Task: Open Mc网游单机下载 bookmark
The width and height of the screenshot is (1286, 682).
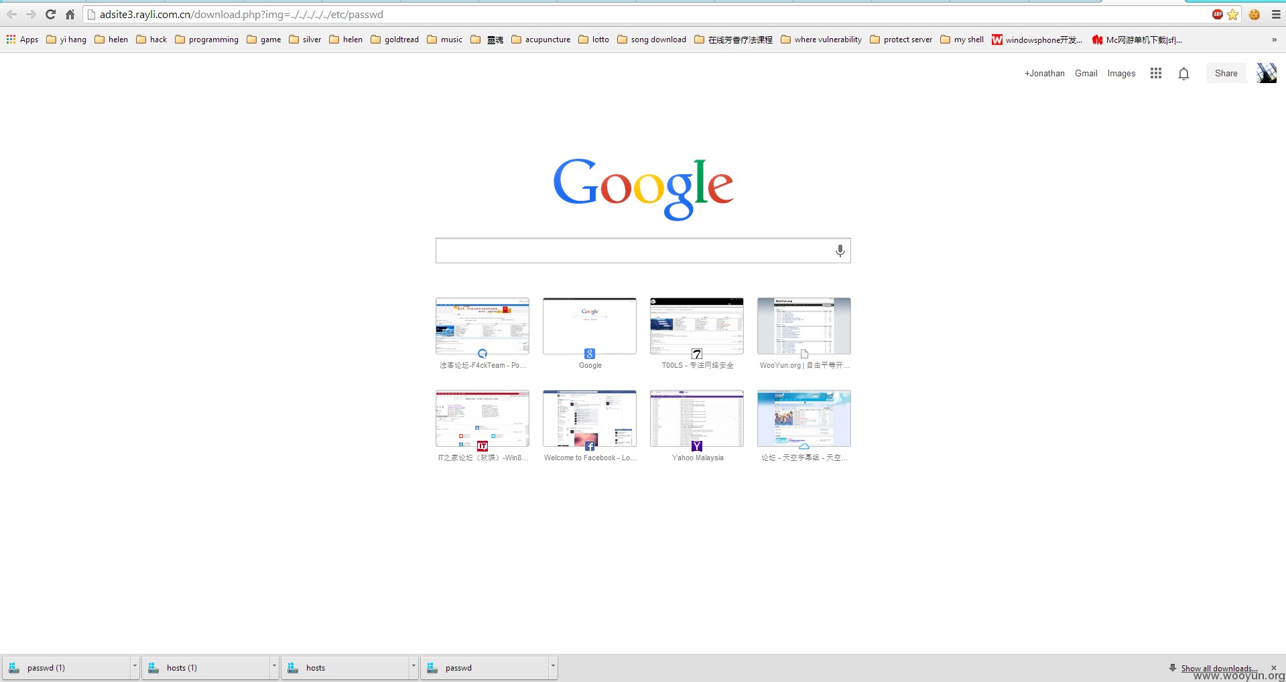Action: click(x=1137, y=40)
